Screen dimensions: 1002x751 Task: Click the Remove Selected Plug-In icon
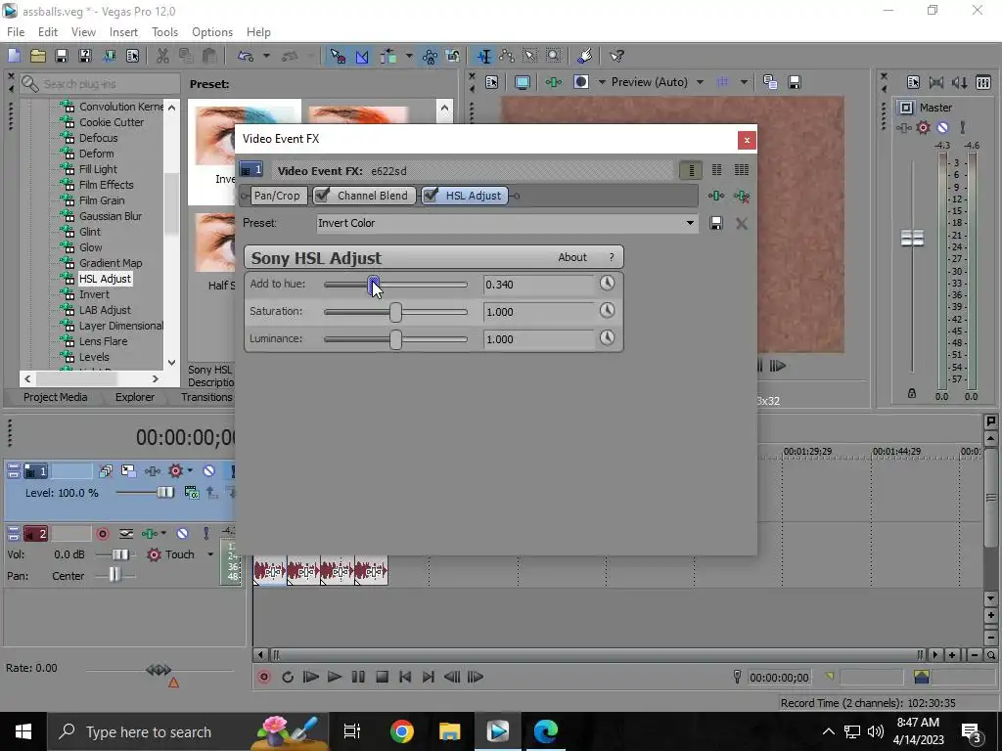(x=742, y=196)
